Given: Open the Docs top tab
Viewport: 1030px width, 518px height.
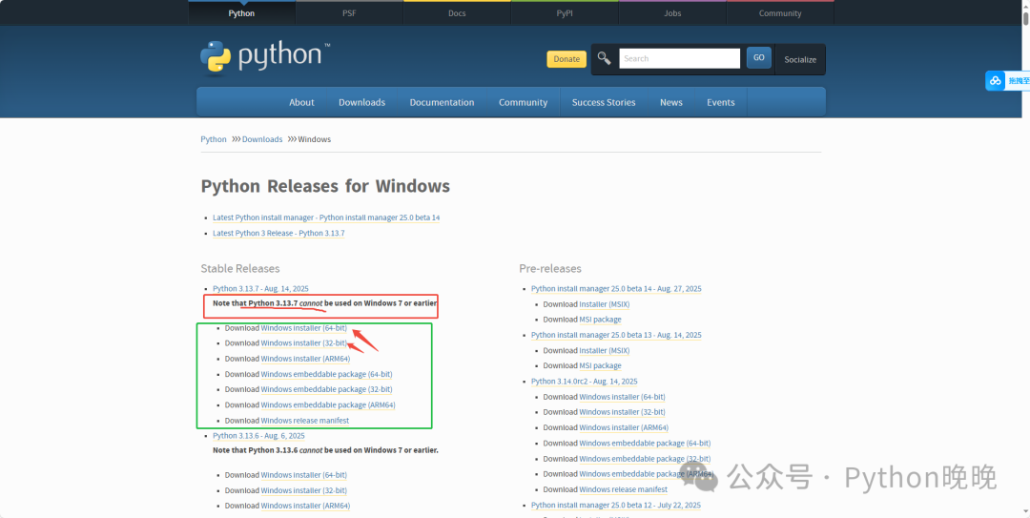Looking at the screenshot, I should [457, 13].
